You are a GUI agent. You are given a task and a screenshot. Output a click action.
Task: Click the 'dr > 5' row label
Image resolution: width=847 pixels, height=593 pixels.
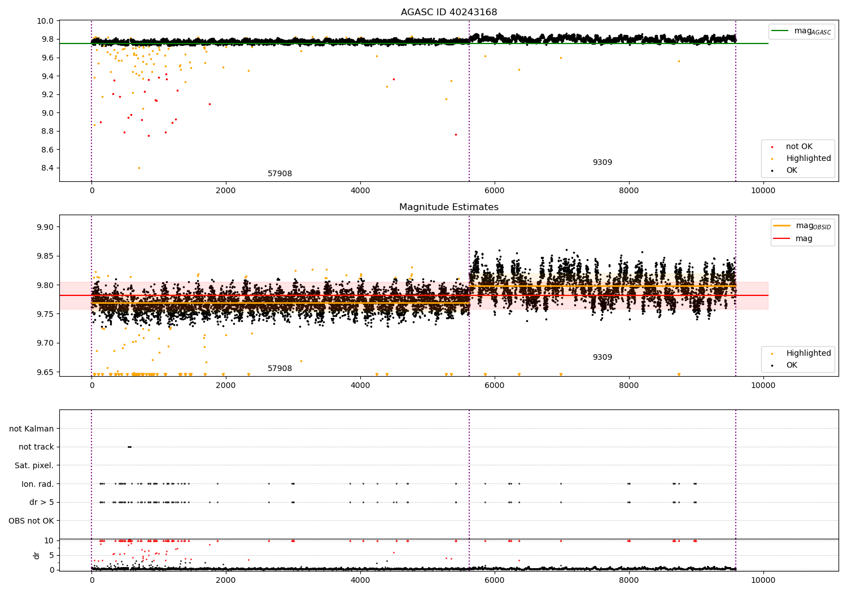[42, 503]
